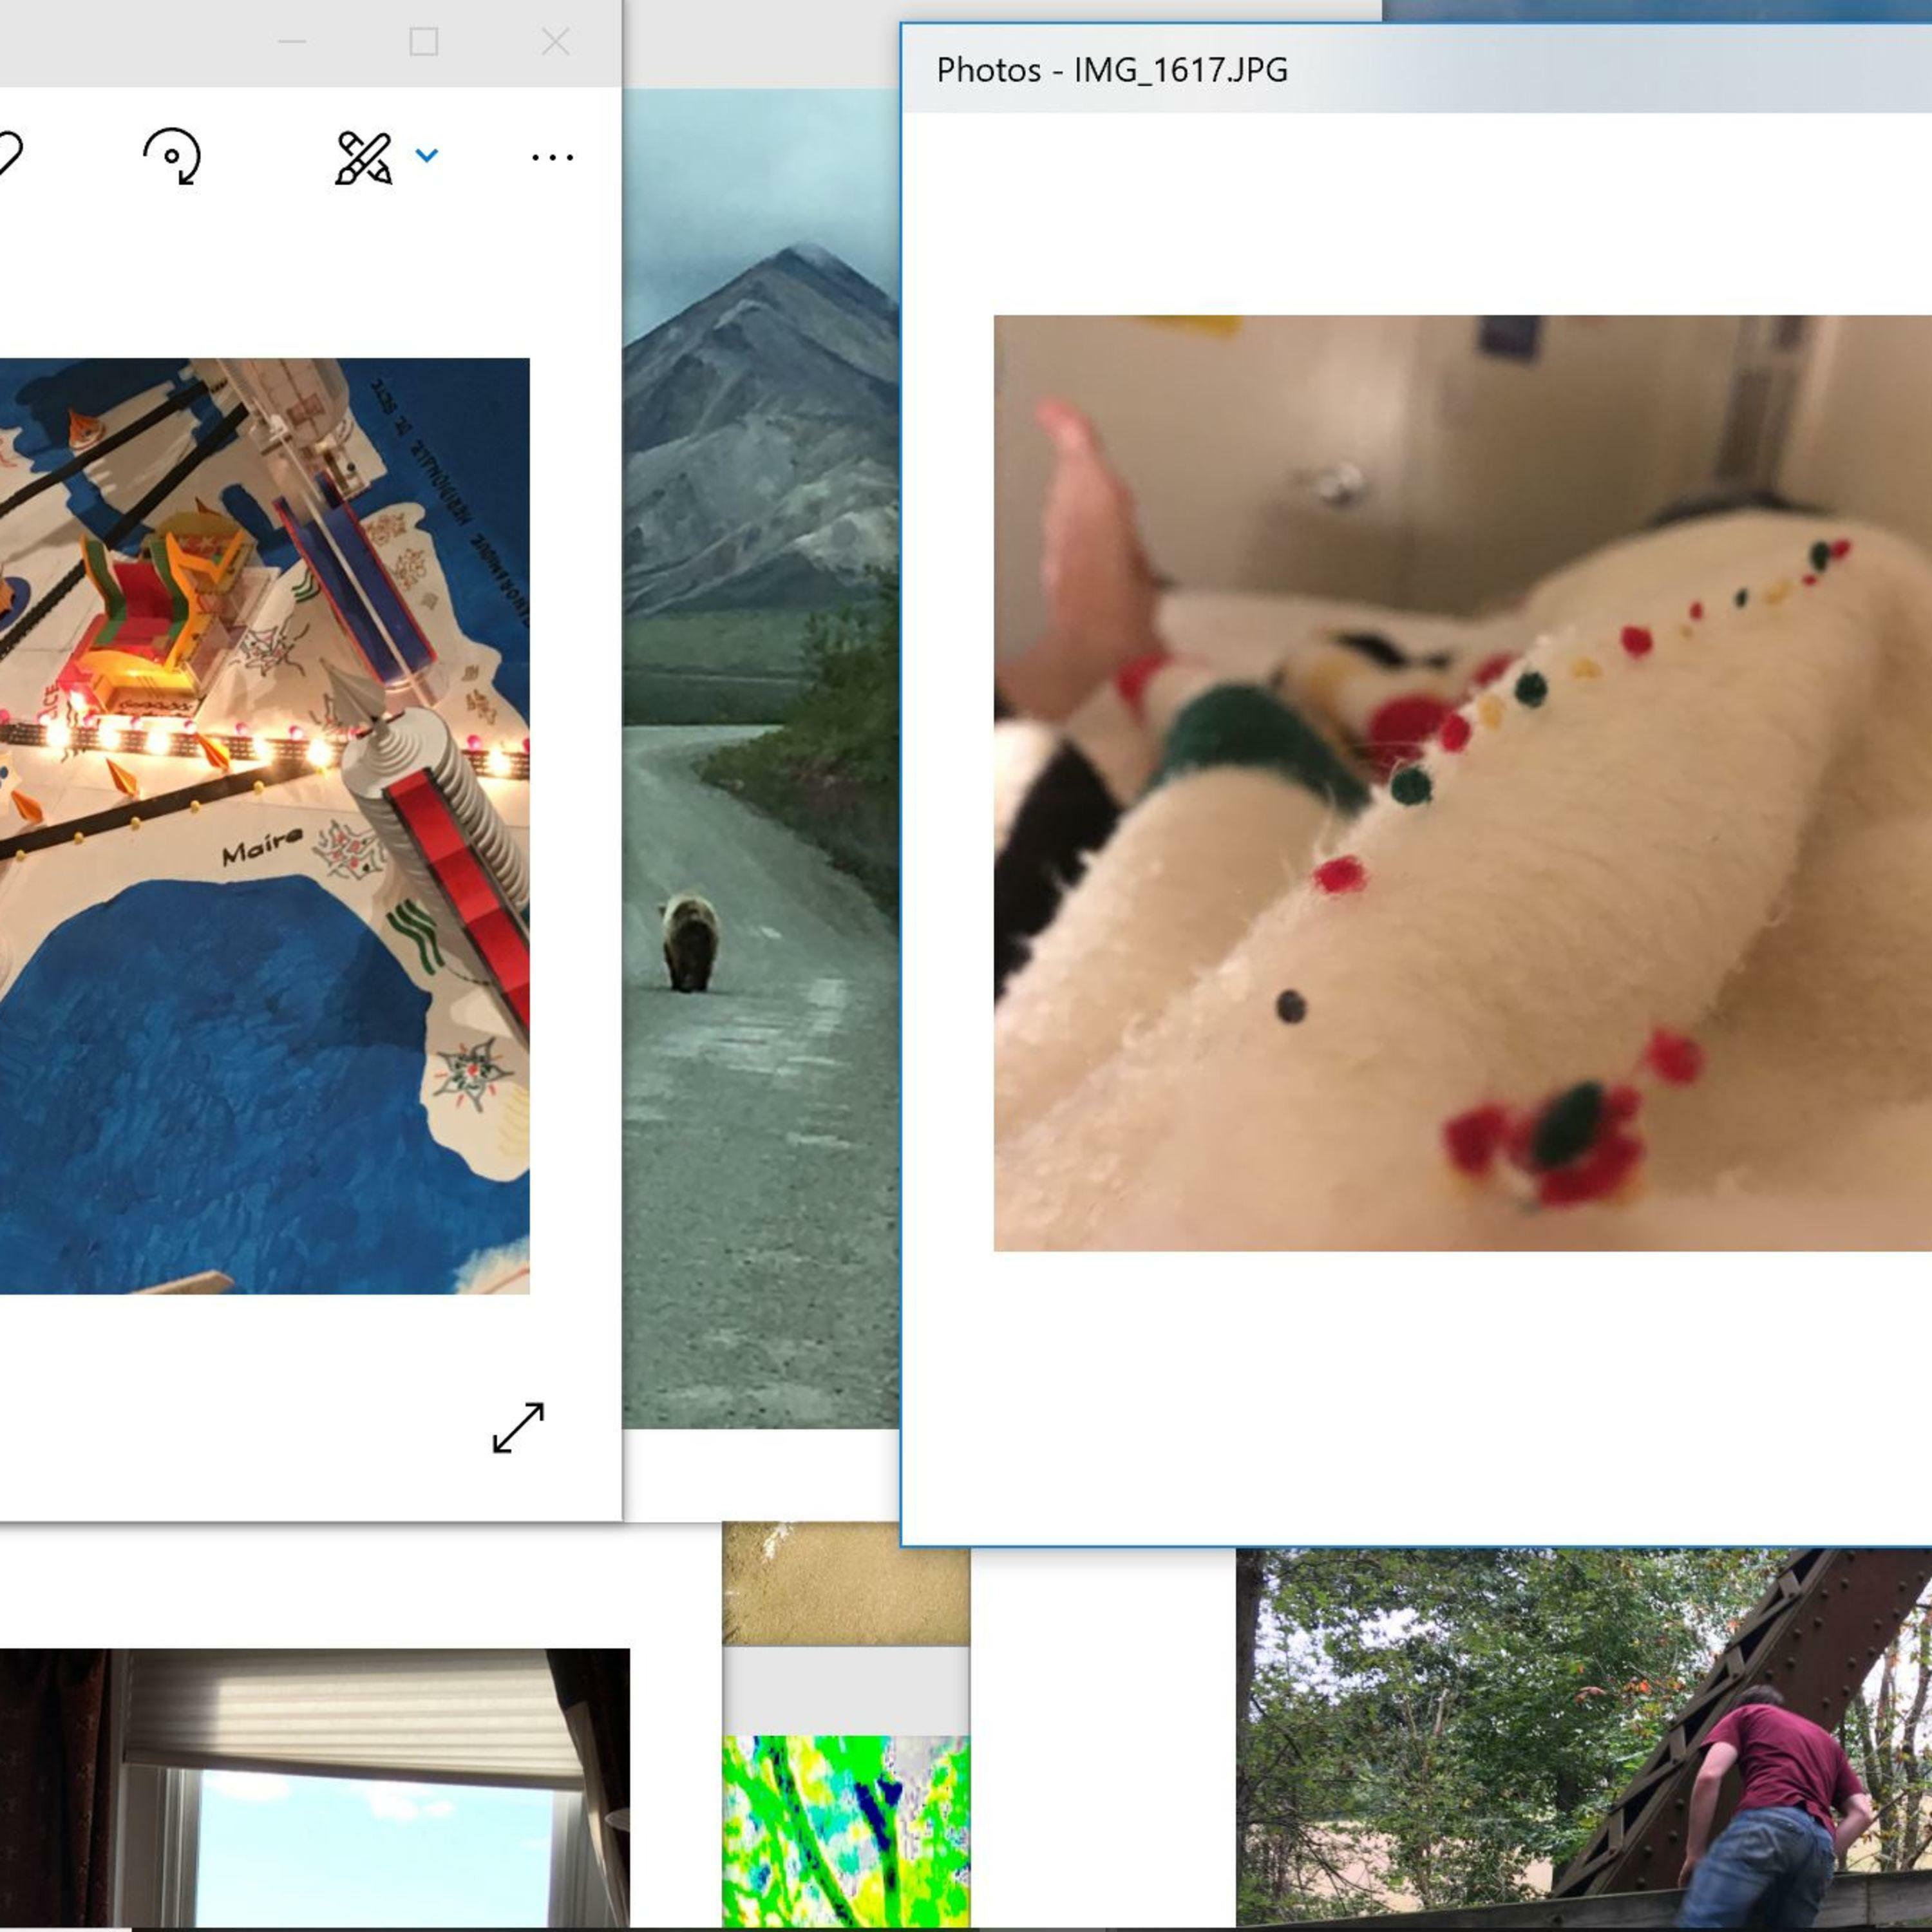Maximize the left Photos window

[x=424, y=42]
